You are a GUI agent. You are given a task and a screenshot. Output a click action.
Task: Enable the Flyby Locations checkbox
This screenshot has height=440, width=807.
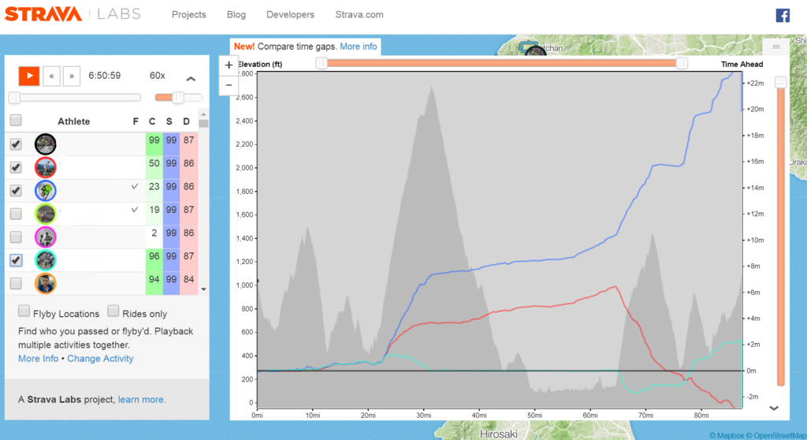(x=24, y=311)
